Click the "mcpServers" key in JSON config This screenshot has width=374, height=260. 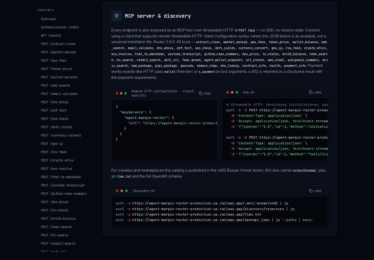coord(132,112)
